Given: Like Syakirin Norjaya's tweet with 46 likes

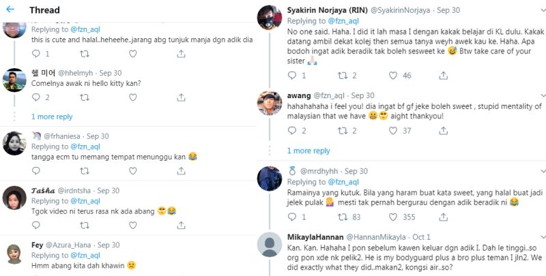Looking at the screenshot, I should click(x=388, y=75).
